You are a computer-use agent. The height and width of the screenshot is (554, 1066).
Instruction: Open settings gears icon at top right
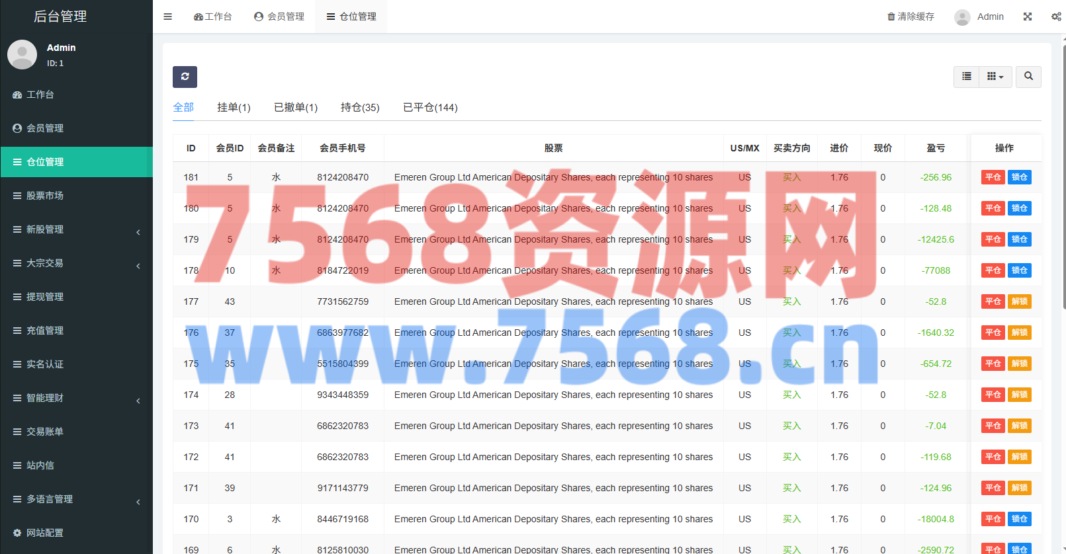(1056, 17)
